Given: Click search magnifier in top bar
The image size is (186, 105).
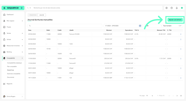Looking at the screenshot, I should tap(28, 8).
